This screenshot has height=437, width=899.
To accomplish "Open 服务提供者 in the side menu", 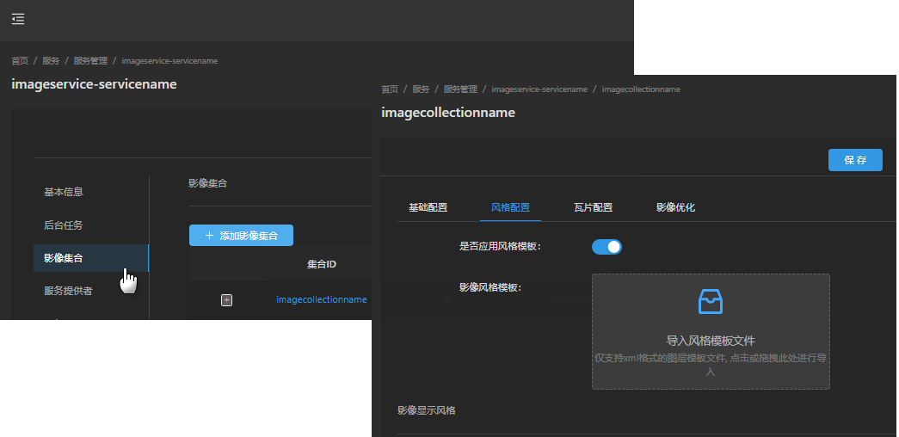I will (68, 291).
